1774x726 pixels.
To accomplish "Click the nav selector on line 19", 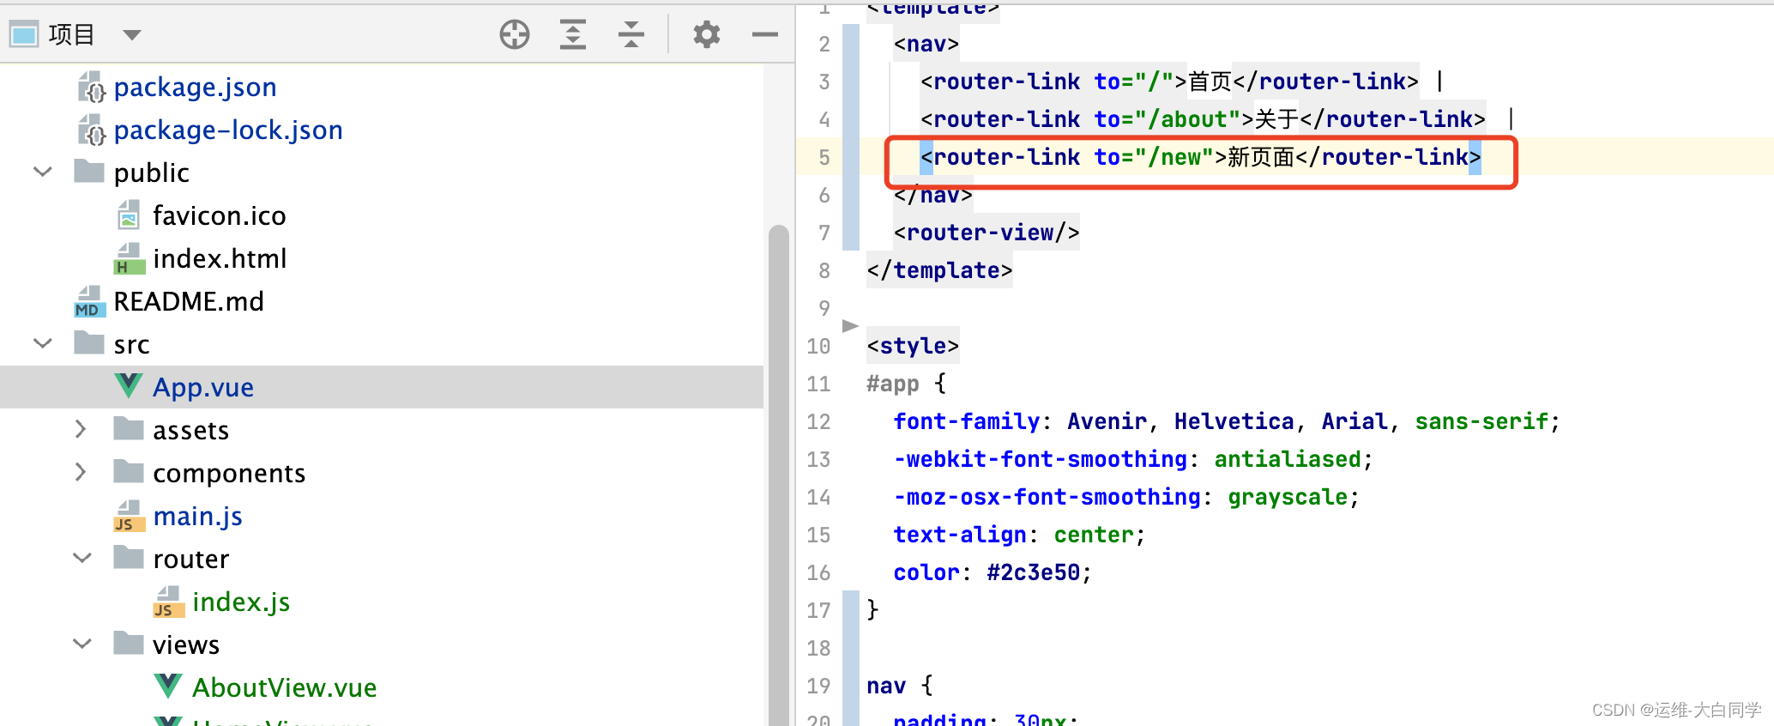I will point(886,686).
